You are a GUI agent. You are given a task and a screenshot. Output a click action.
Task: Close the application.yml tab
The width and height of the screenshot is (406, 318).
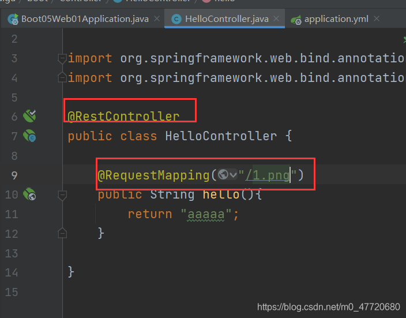point(377,18)
